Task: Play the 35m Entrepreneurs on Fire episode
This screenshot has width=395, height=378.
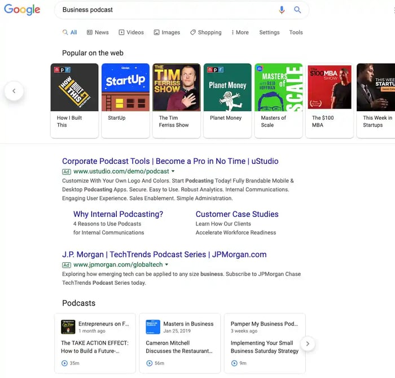Action: click(x=65, y=363)
